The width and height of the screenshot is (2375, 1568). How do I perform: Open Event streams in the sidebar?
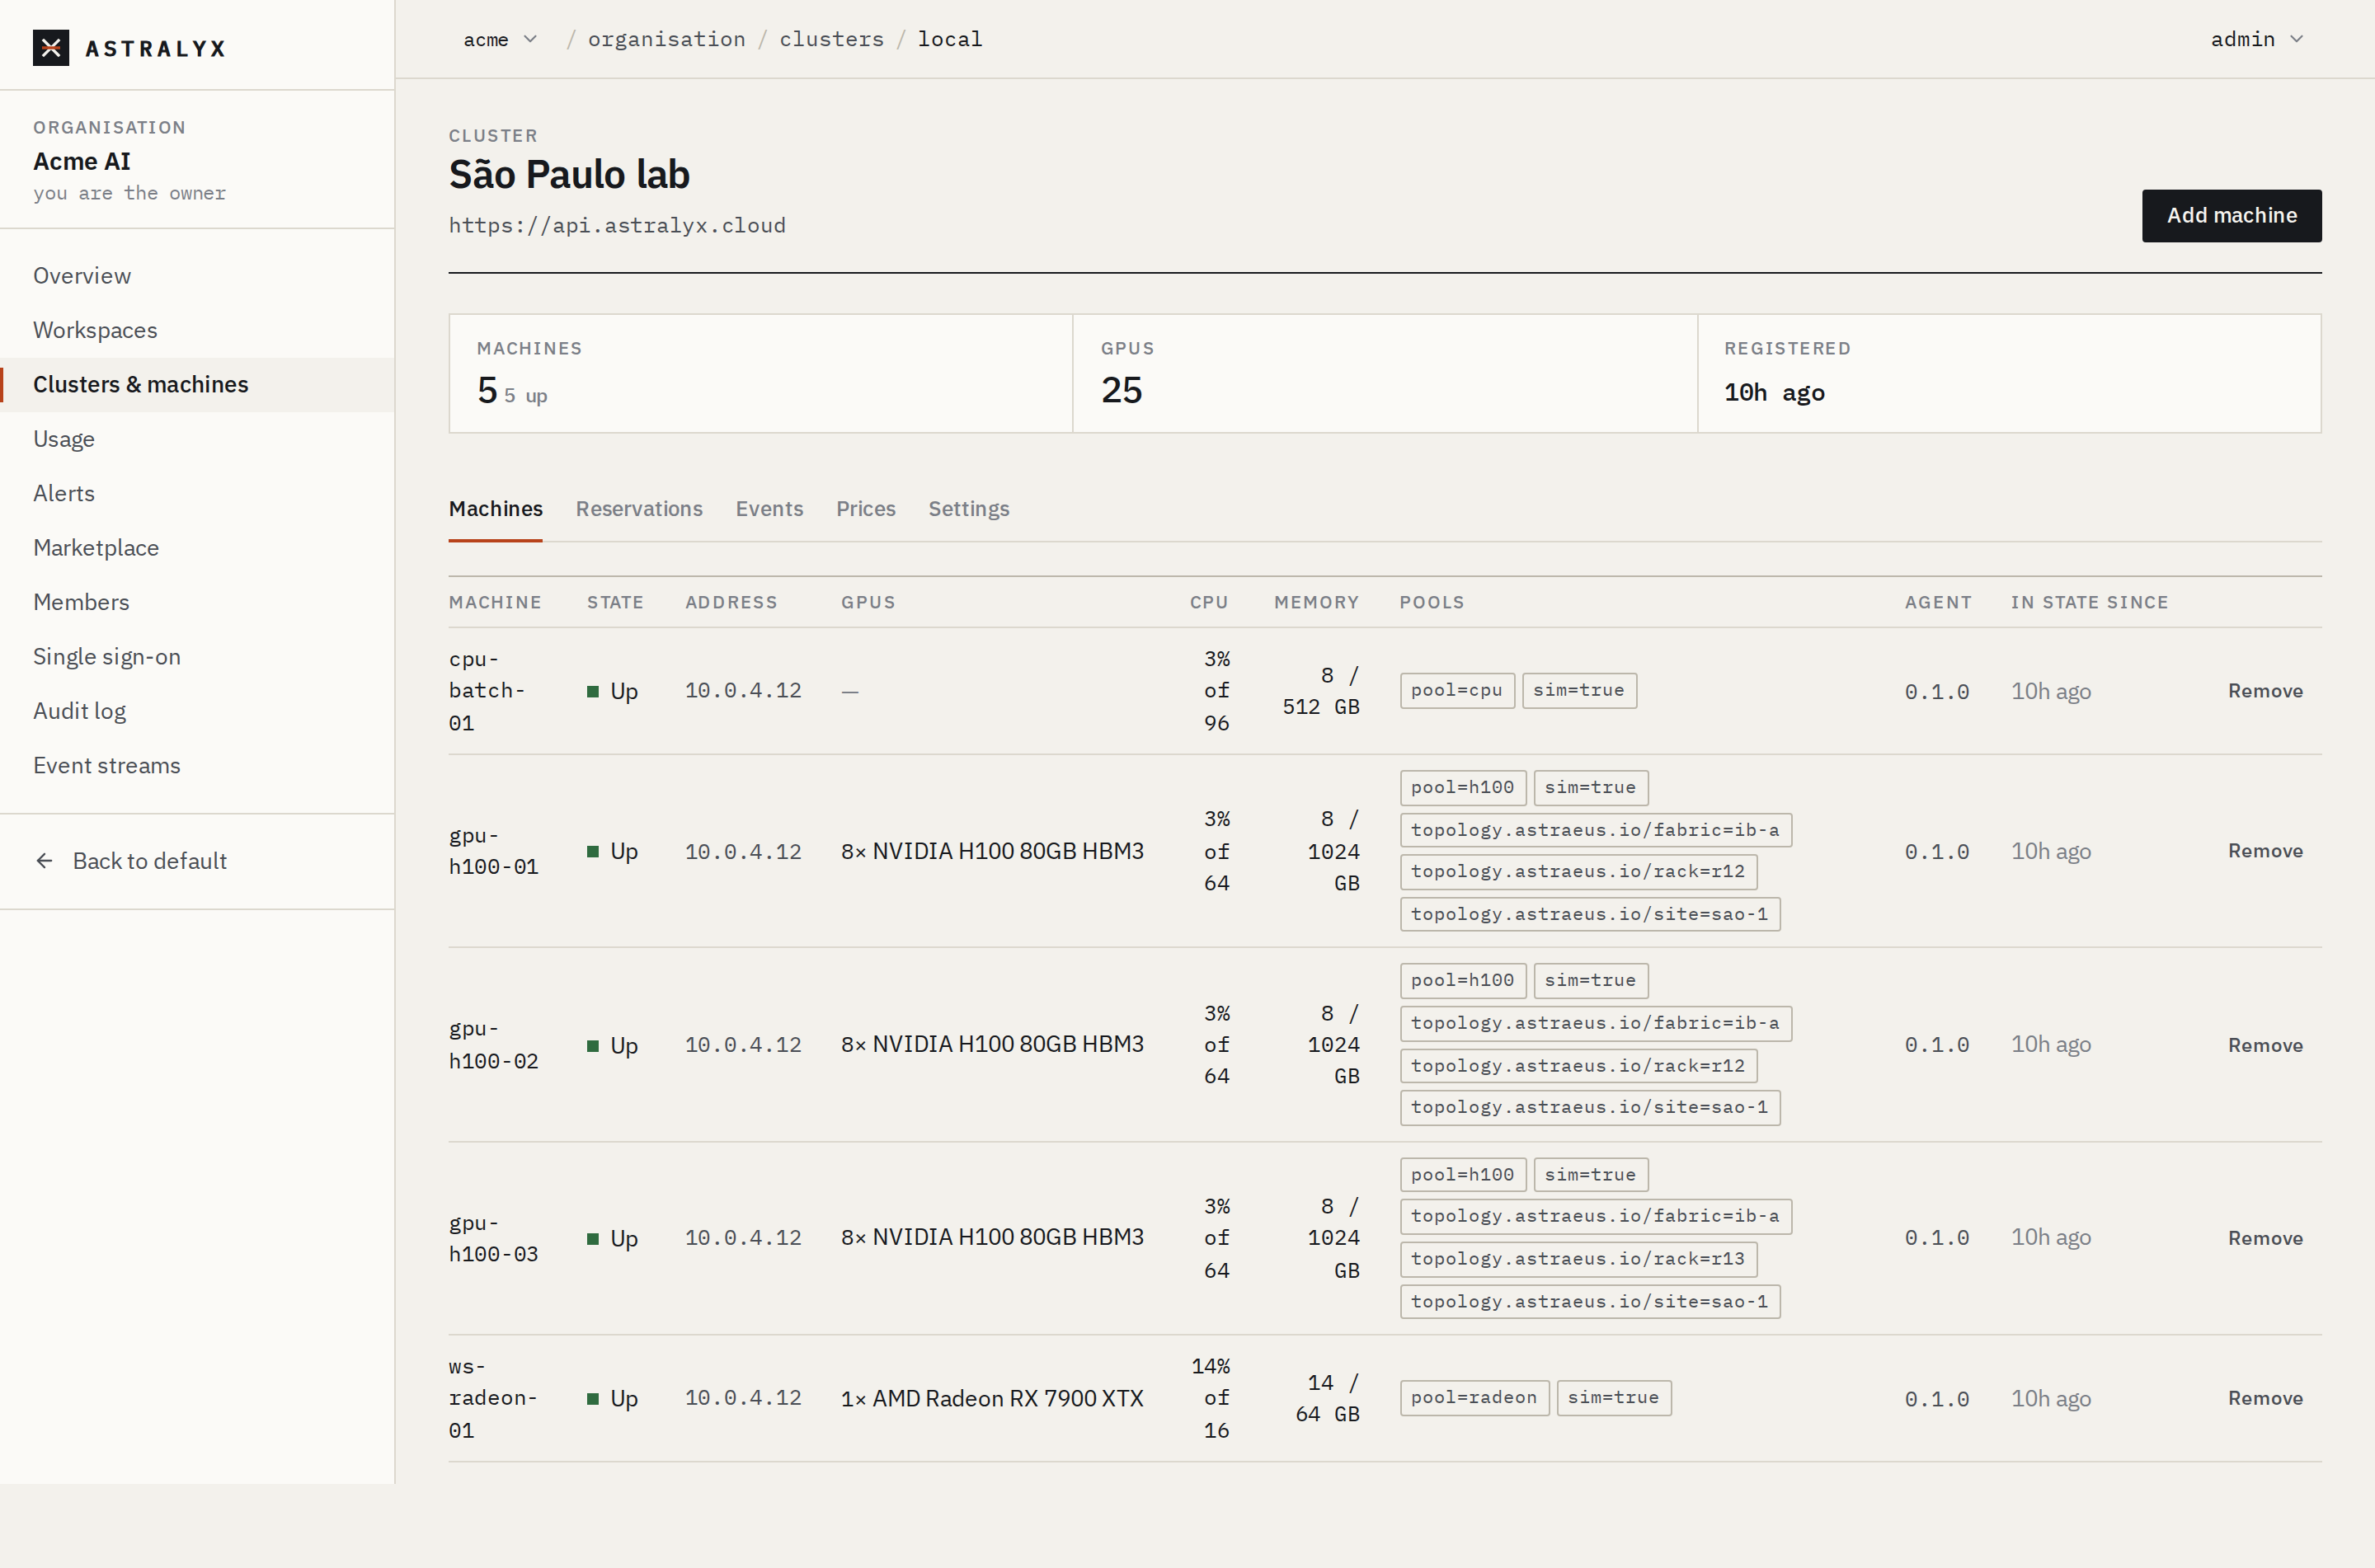(x=197, y=766)
